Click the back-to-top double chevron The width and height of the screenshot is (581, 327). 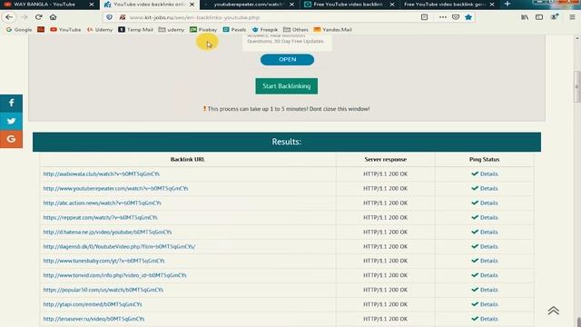554,311
